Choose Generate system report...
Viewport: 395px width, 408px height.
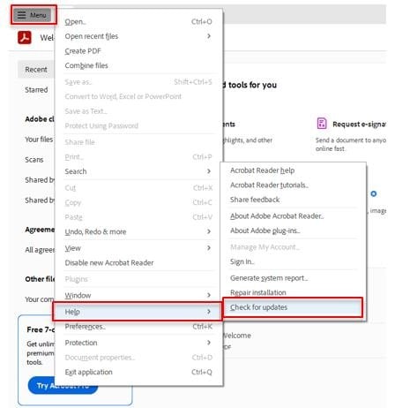pyautogui.click(x=293, y=278)
